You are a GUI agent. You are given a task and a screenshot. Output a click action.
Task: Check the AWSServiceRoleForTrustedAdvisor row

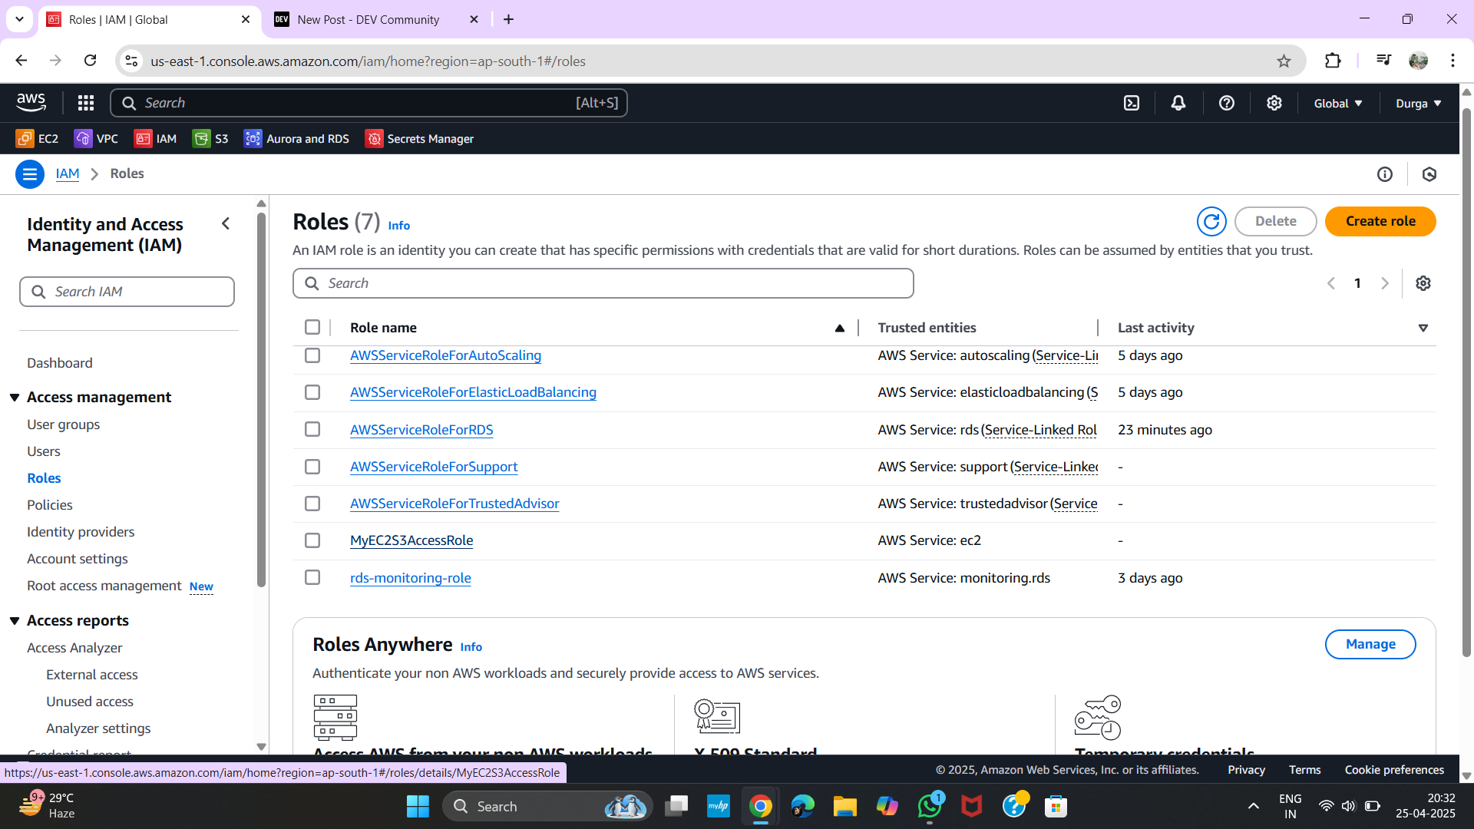[x=312, y=504]
